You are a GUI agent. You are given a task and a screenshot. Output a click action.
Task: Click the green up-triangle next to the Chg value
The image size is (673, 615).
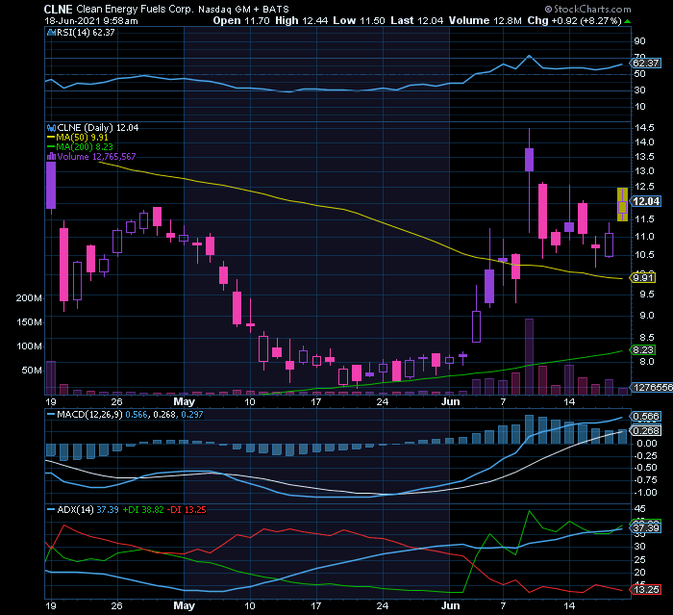click(x=628, y=21)
